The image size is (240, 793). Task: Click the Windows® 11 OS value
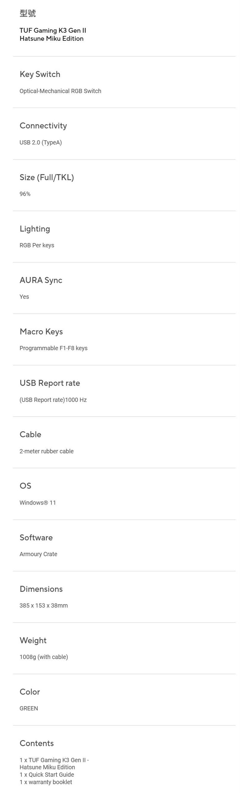38,503
